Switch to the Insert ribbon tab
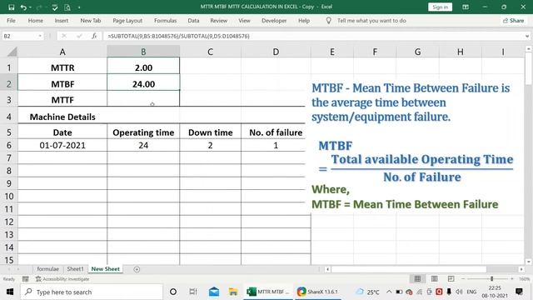533x300 pixels. 61,20
